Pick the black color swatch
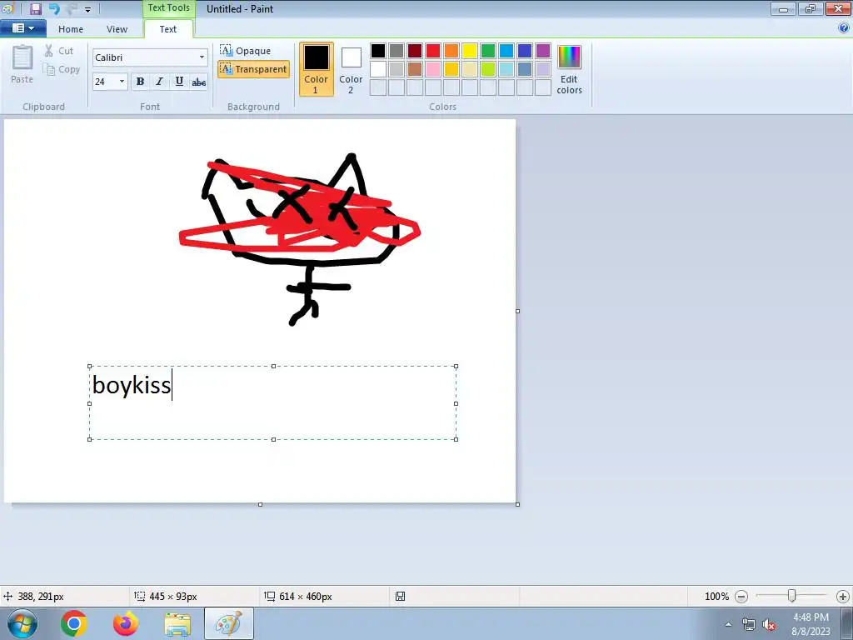The image size is (853, 640). pos(378,51)
